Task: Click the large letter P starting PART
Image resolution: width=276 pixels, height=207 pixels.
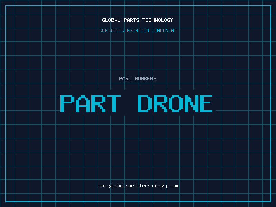Action: [x=67, y=103]
